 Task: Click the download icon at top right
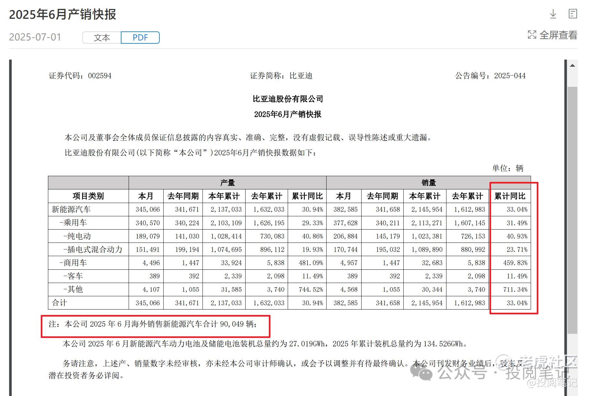(553, 14)
